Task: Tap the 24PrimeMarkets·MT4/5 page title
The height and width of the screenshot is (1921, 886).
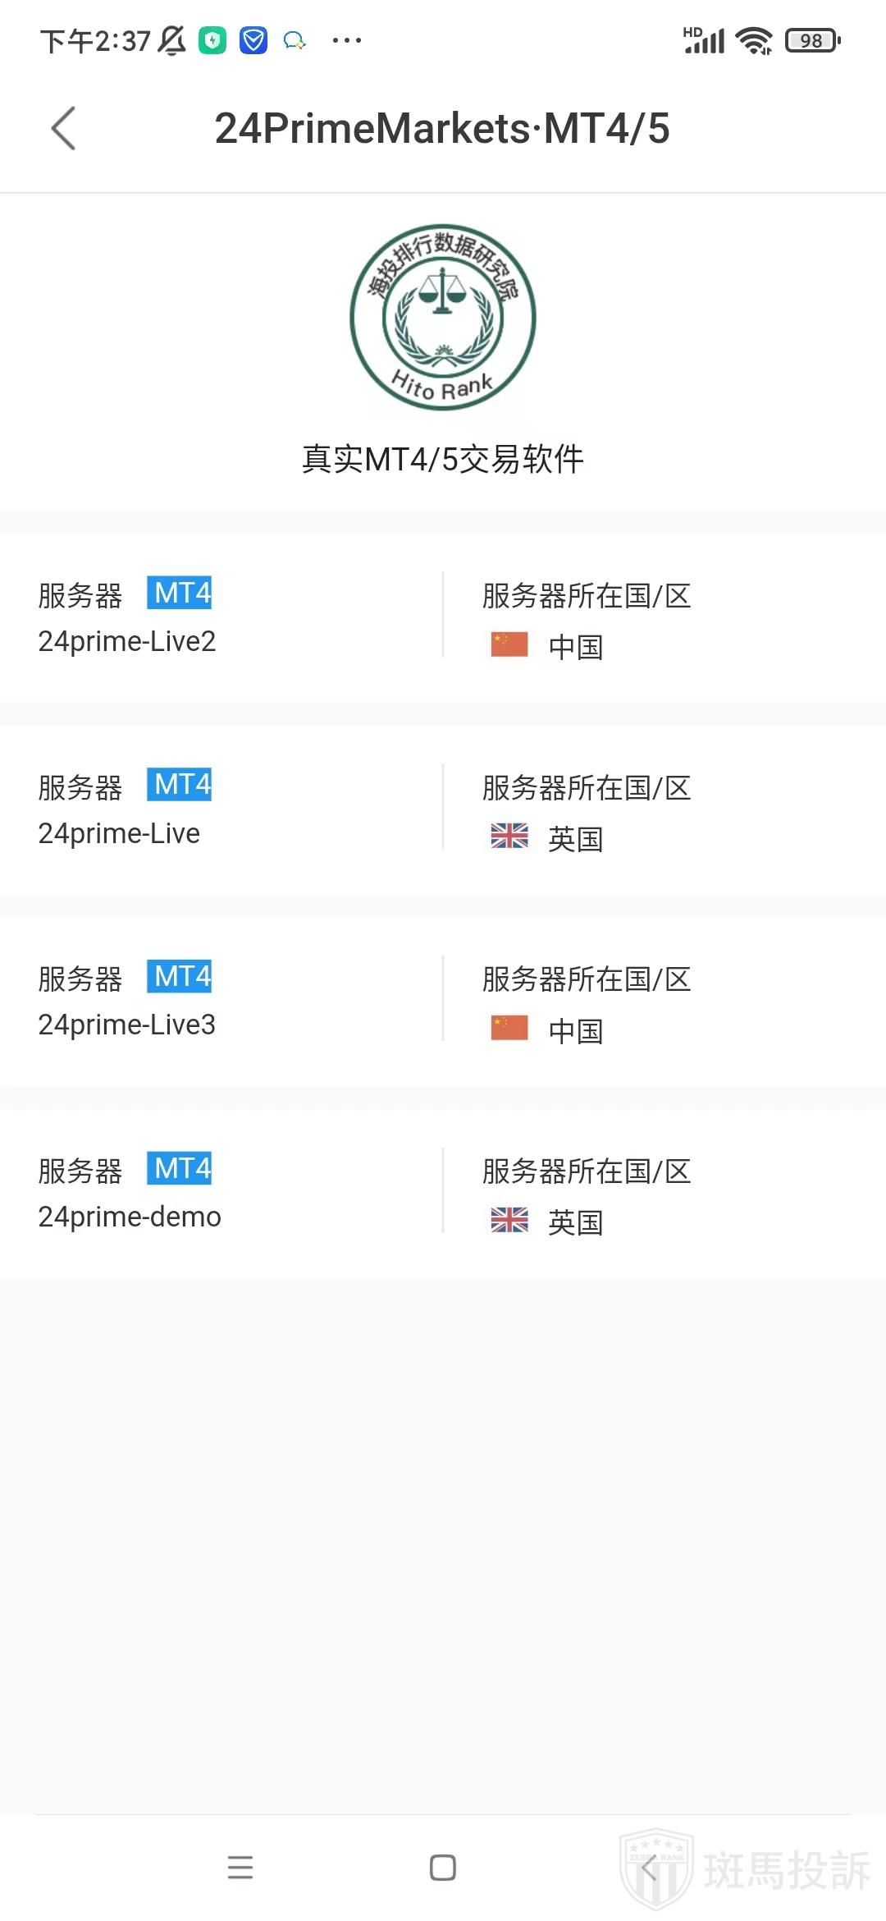Action: click(x=442, y=129)
